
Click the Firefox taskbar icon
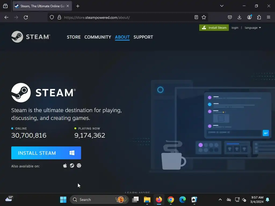pos(159,200)
